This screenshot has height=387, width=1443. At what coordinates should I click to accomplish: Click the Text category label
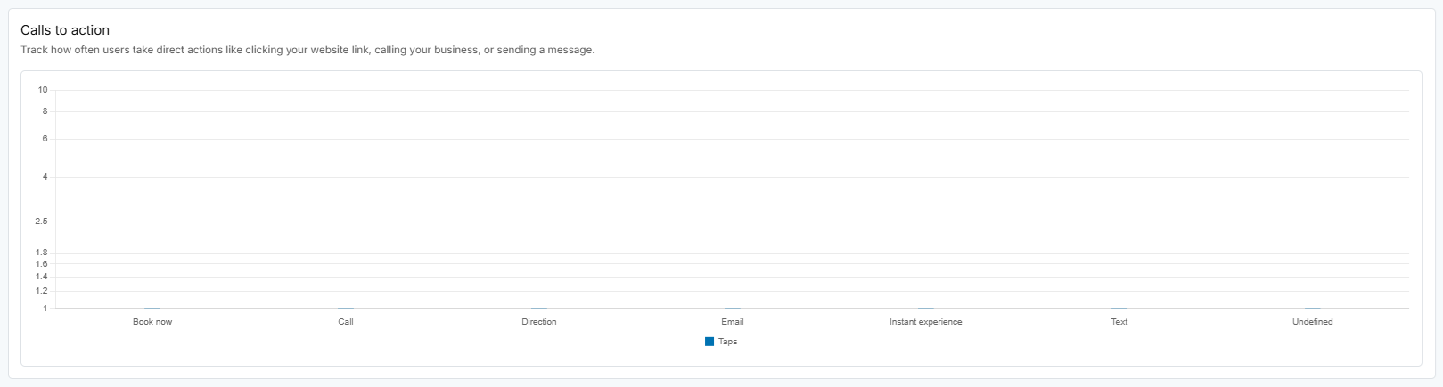(1119, 322)
